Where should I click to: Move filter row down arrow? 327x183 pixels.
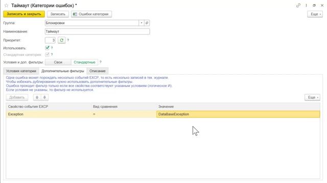[44, 97]
